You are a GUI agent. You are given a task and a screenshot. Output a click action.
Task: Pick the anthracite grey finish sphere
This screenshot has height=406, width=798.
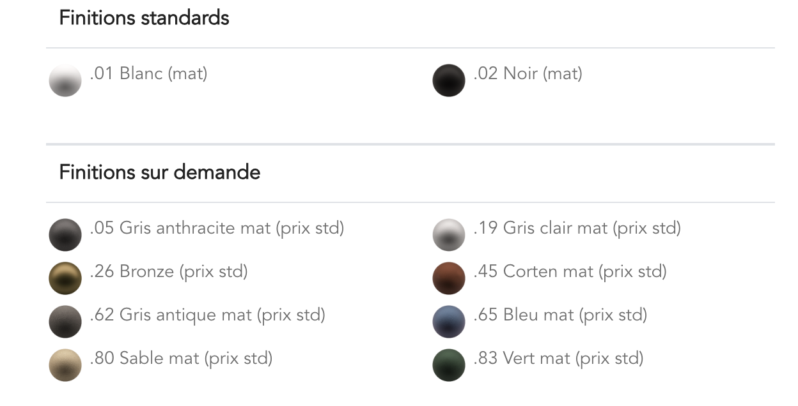click(65, 235)
